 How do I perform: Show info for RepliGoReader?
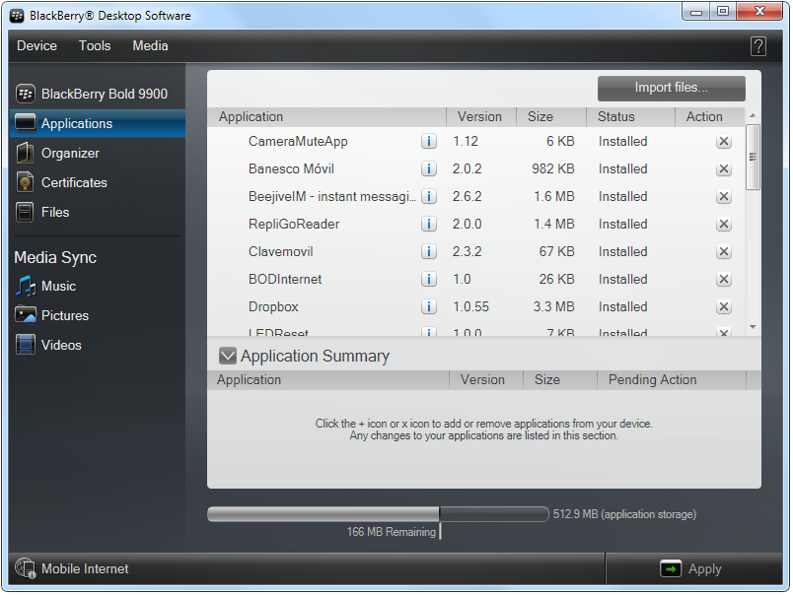(x=428, y=224)
